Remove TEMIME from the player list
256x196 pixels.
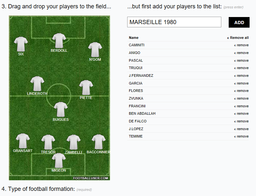click(241, 136)
